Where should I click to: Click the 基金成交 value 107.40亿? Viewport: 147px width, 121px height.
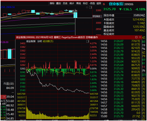pyautogui.click(x=140, y=30)
